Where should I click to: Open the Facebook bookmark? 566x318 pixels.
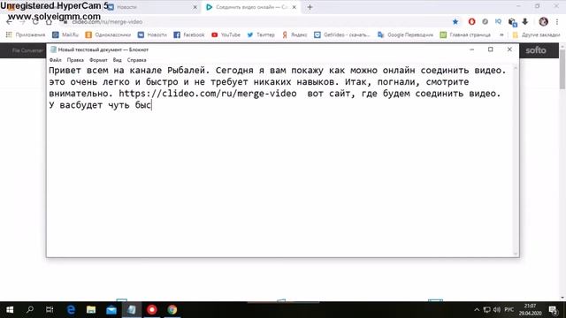click(188, 34)
